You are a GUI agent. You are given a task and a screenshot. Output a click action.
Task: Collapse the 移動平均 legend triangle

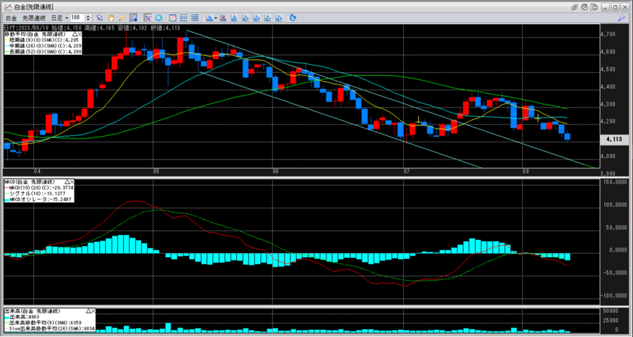click(x=76, y=33)
